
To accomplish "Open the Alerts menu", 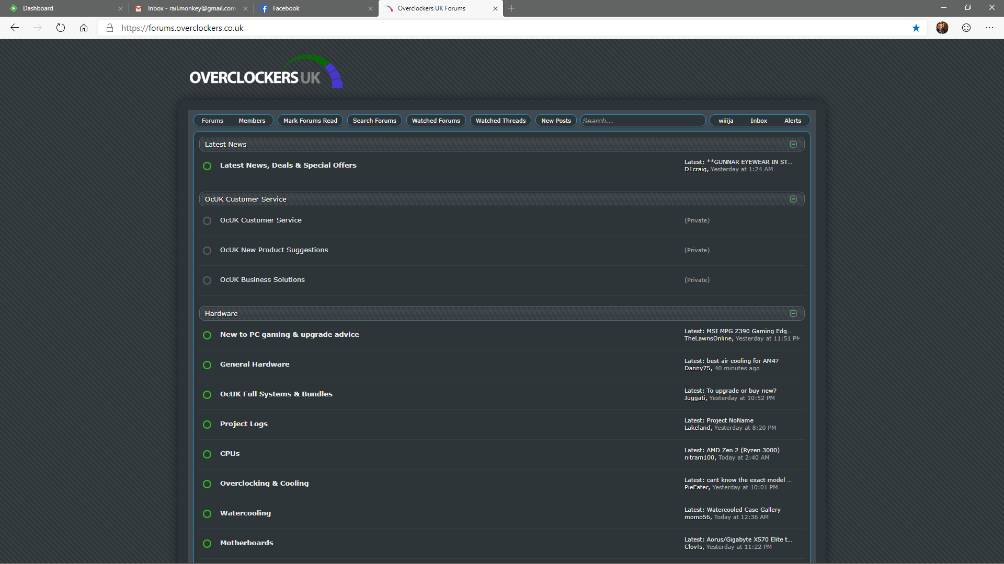I will coord(793,121).
